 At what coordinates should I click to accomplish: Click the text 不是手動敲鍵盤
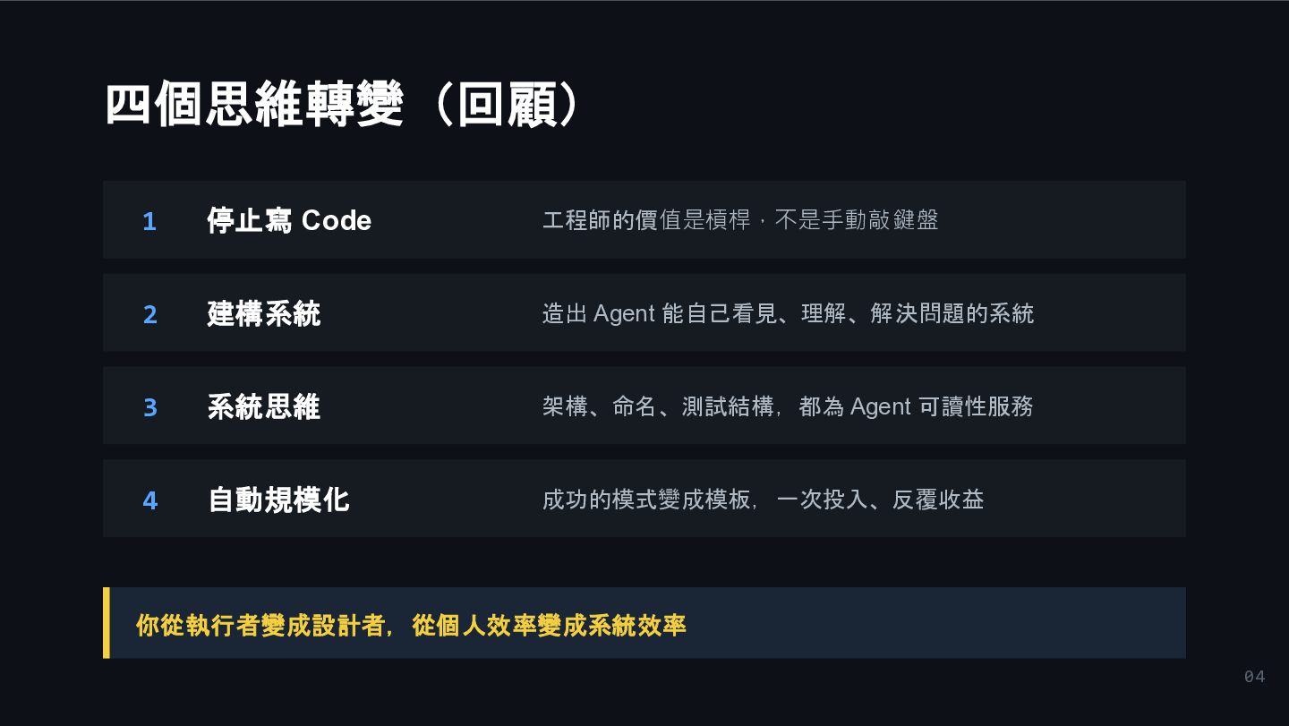856,220
